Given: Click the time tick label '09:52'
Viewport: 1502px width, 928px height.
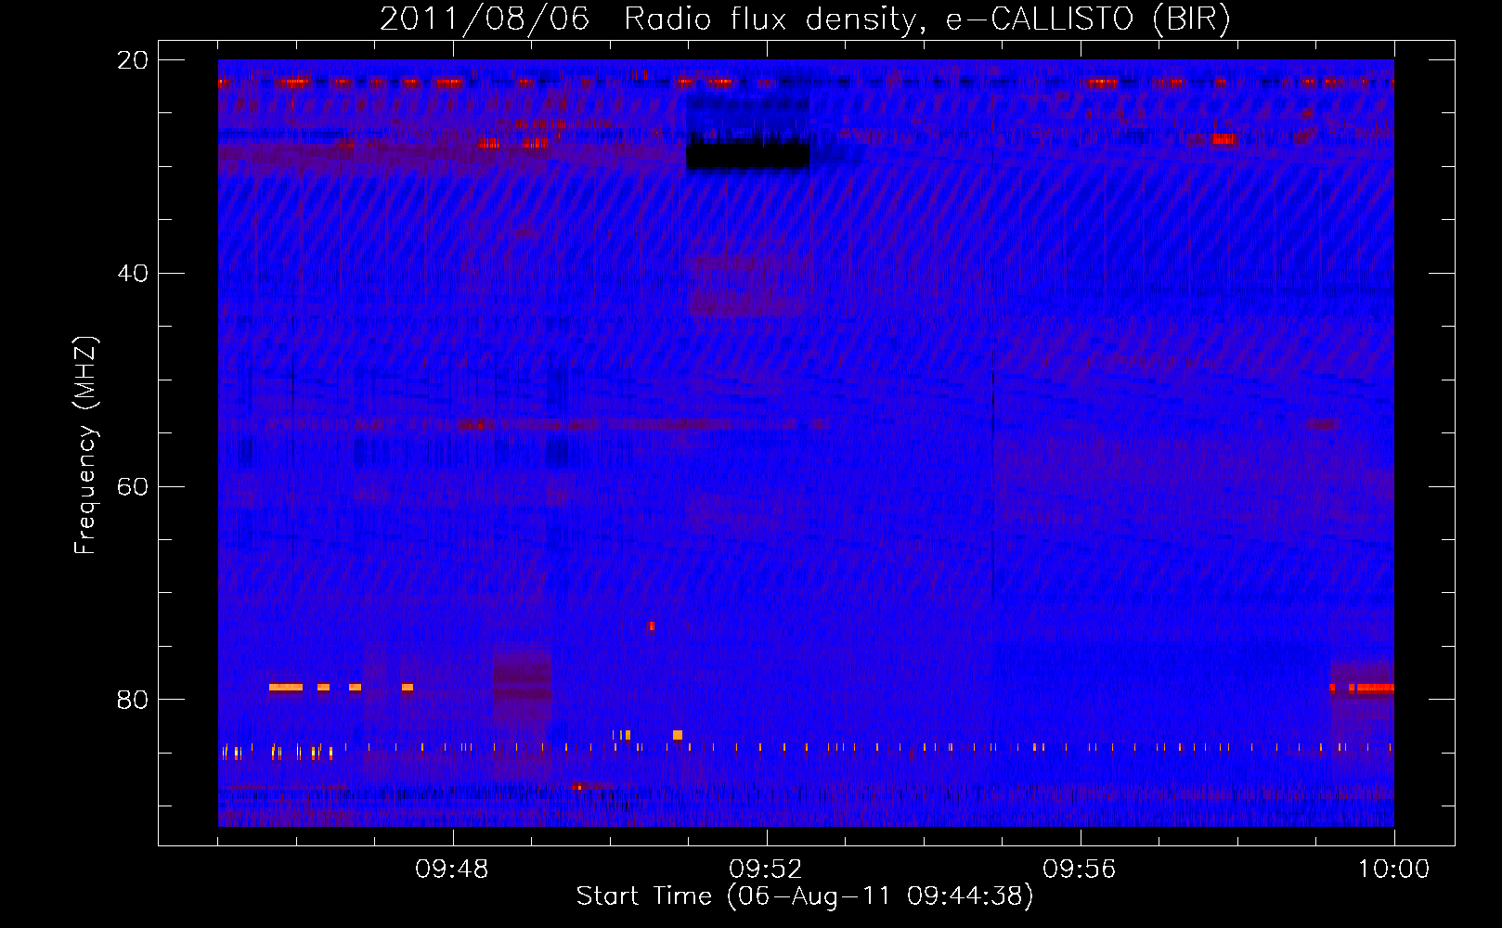Looking at the screenshot, I should (x=767, y=870).
